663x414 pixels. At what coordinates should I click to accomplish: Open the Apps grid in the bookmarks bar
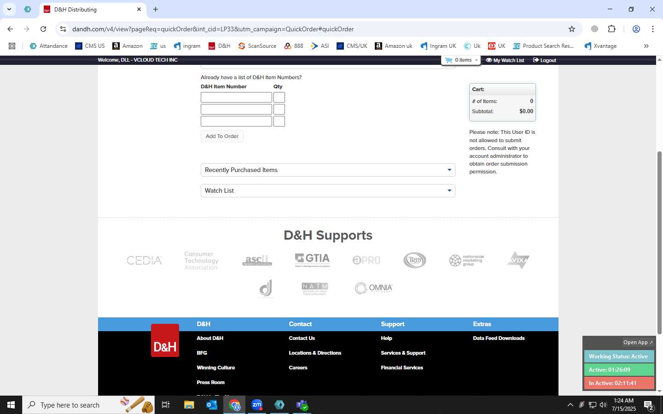point(12,46)
